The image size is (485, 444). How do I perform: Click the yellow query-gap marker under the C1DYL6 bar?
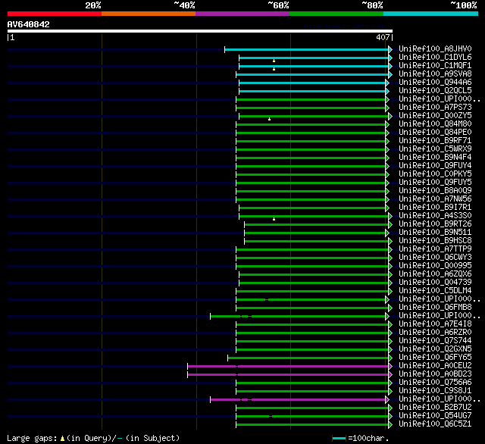click(274, 61)
